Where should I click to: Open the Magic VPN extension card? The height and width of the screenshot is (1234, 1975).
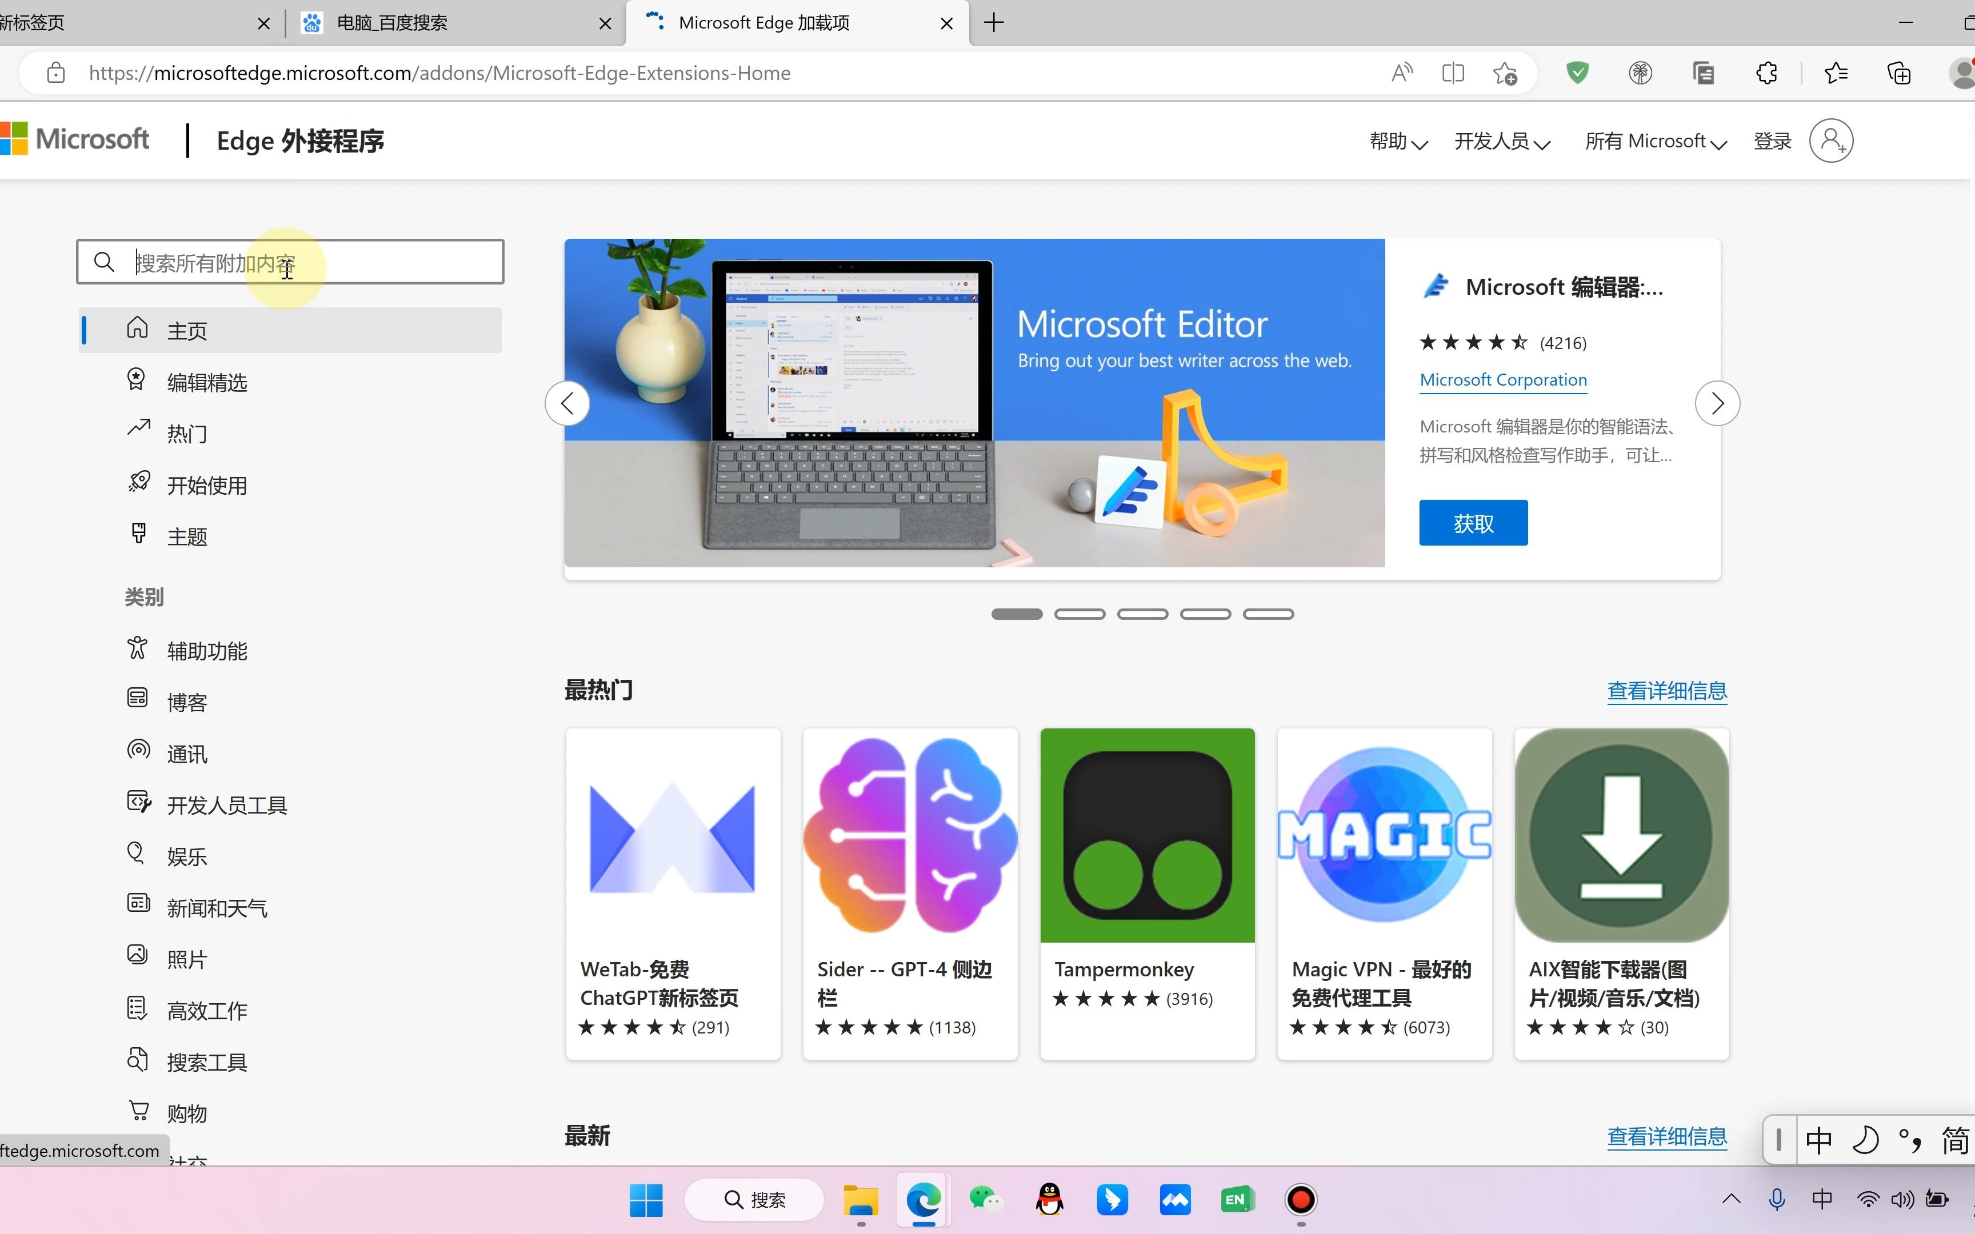click(1384, 894)
